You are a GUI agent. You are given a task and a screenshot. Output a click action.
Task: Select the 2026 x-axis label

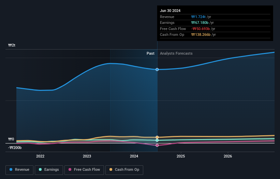pos(228,156)
